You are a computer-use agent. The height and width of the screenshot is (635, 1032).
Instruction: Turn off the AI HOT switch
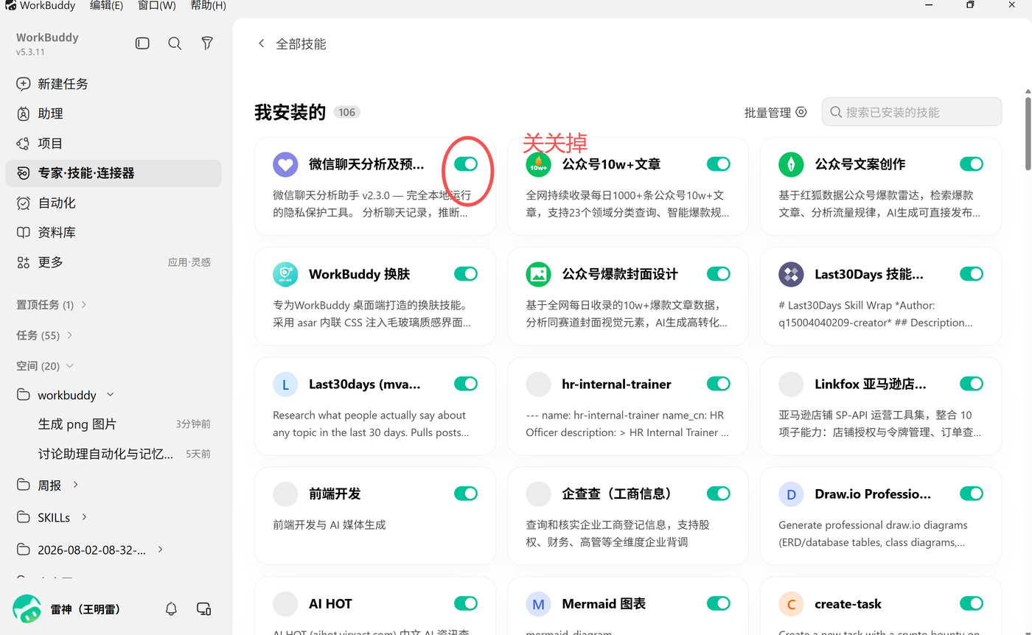tap(466, 604)
